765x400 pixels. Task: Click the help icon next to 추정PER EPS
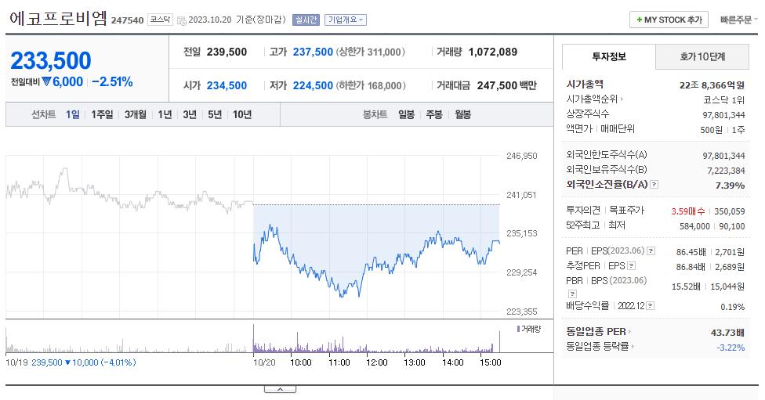(631, 265)
